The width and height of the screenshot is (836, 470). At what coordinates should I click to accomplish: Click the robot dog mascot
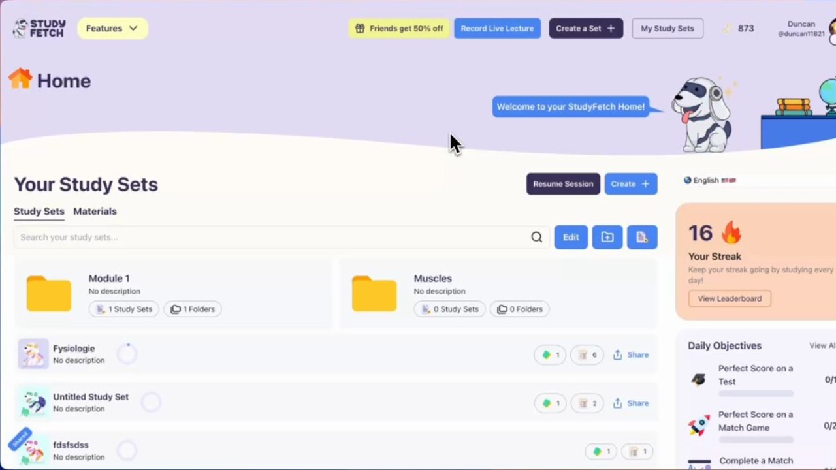702,114
